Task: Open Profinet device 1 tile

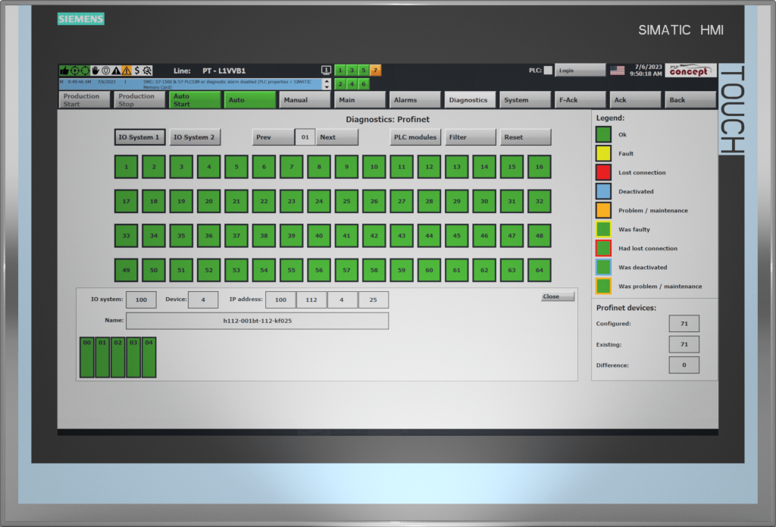Action: pos(127,167)
